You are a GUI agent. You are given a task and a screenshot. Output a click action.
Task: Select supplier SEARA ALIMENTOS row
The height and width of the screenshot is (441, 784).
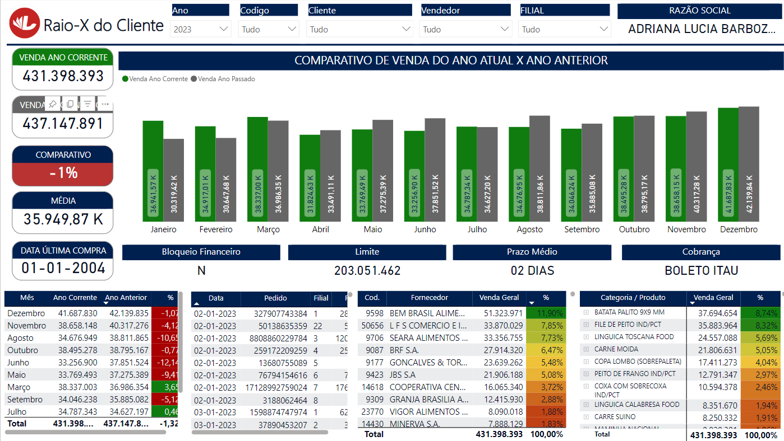click(461, 337)
